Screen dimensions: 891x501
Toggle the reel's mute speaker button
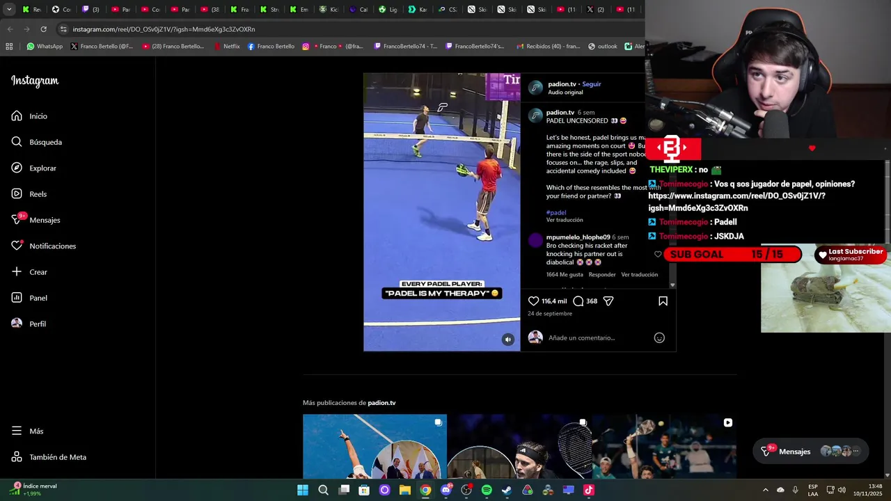[x=508, y=340]
